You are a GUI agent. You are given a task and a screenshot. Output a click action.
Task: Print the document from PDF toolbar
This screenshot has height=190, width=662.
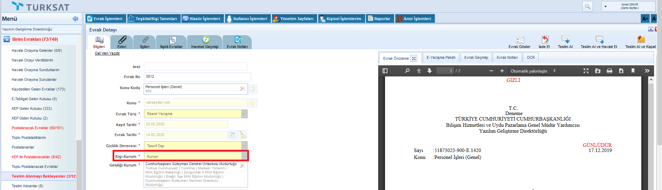pos(610,71)
